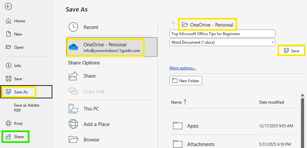Image resolution: width=307 pixels, height=148 pixels.
Task: Sort by Date modified column header
Action: (x=271, y=102)
